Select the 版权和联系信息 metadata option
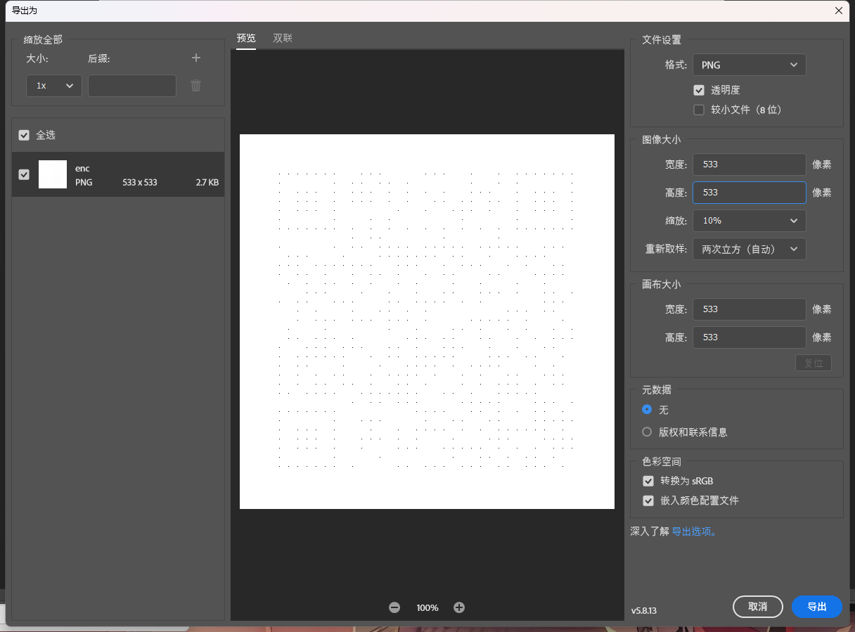The width and height of the screenshot is (855, 632). [x=647, y=432]
